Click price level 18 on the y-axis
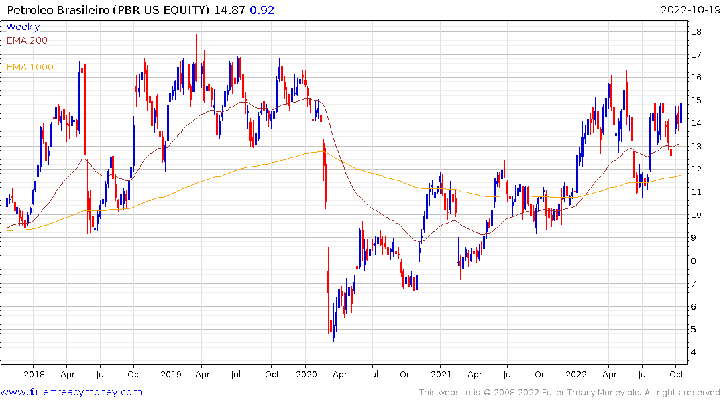The width and height of the screenshot is (721, 402). click(696, 31)
